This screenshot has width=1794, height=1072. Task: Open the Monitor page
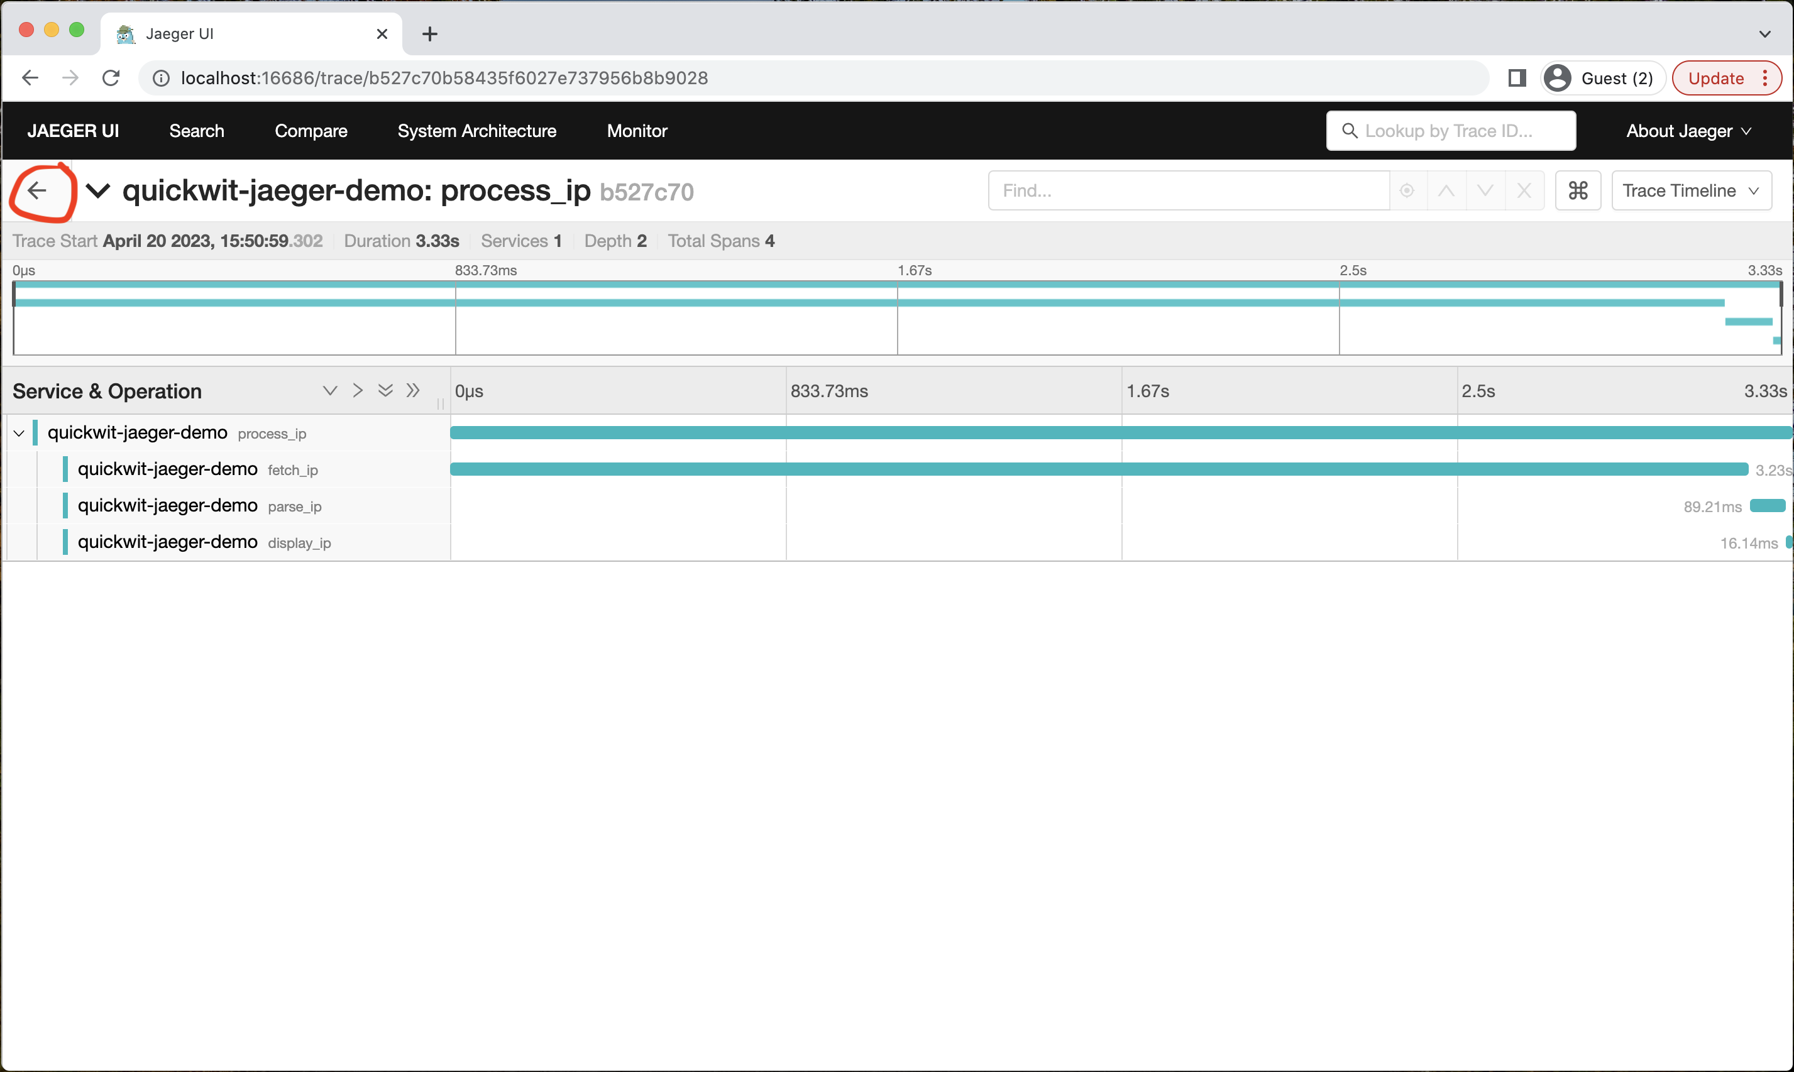pyautogui.click(x=637, y=131)
